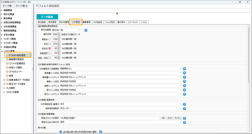
Task: Click タグ button
Action: pos(163,118)
